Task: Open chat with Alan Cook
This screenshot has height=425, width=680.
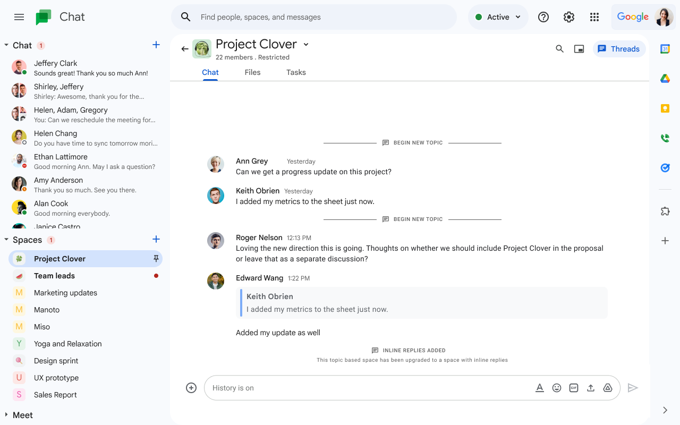Action: coord(85,208)
